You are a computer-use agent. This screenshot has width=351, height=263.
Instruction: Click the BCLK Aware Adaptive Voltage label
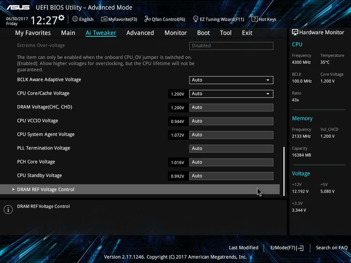pos(49,79)
